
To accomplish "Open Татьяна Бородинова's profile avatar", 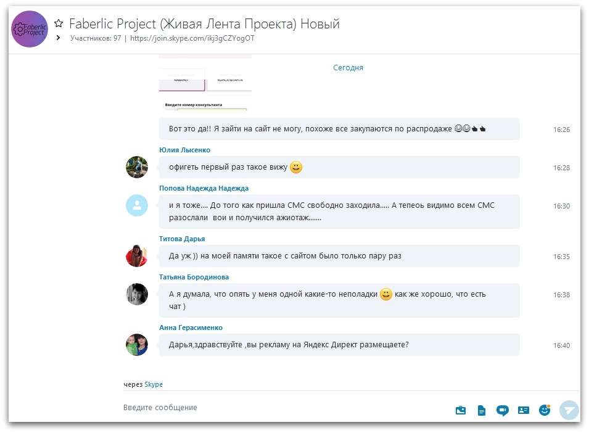I will pyautogui.click(x=137, y=294).
